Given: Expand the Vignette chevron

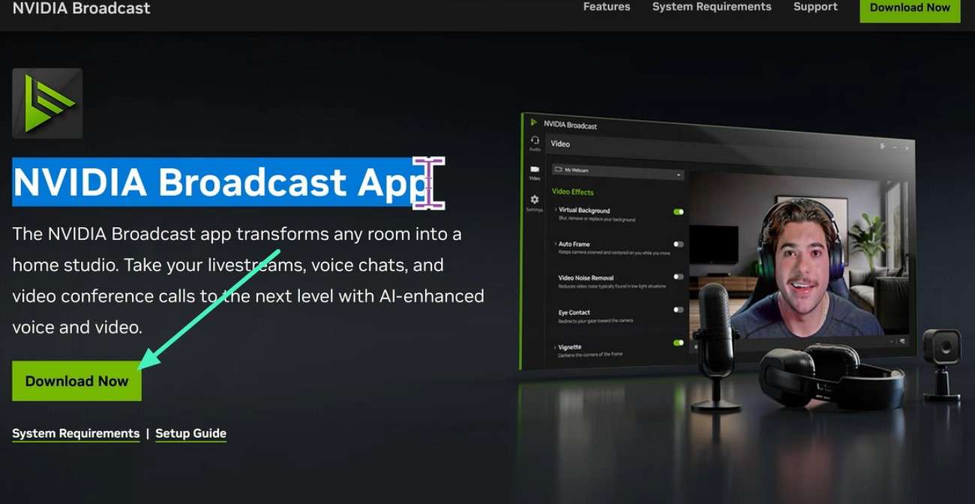Looking at the screenshot, I should 555,348.
